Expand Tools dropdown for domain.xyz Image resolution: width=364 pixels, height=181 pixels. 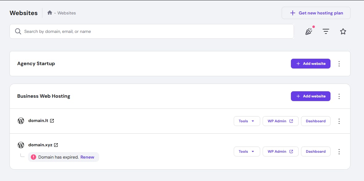(x=247, y=151)
